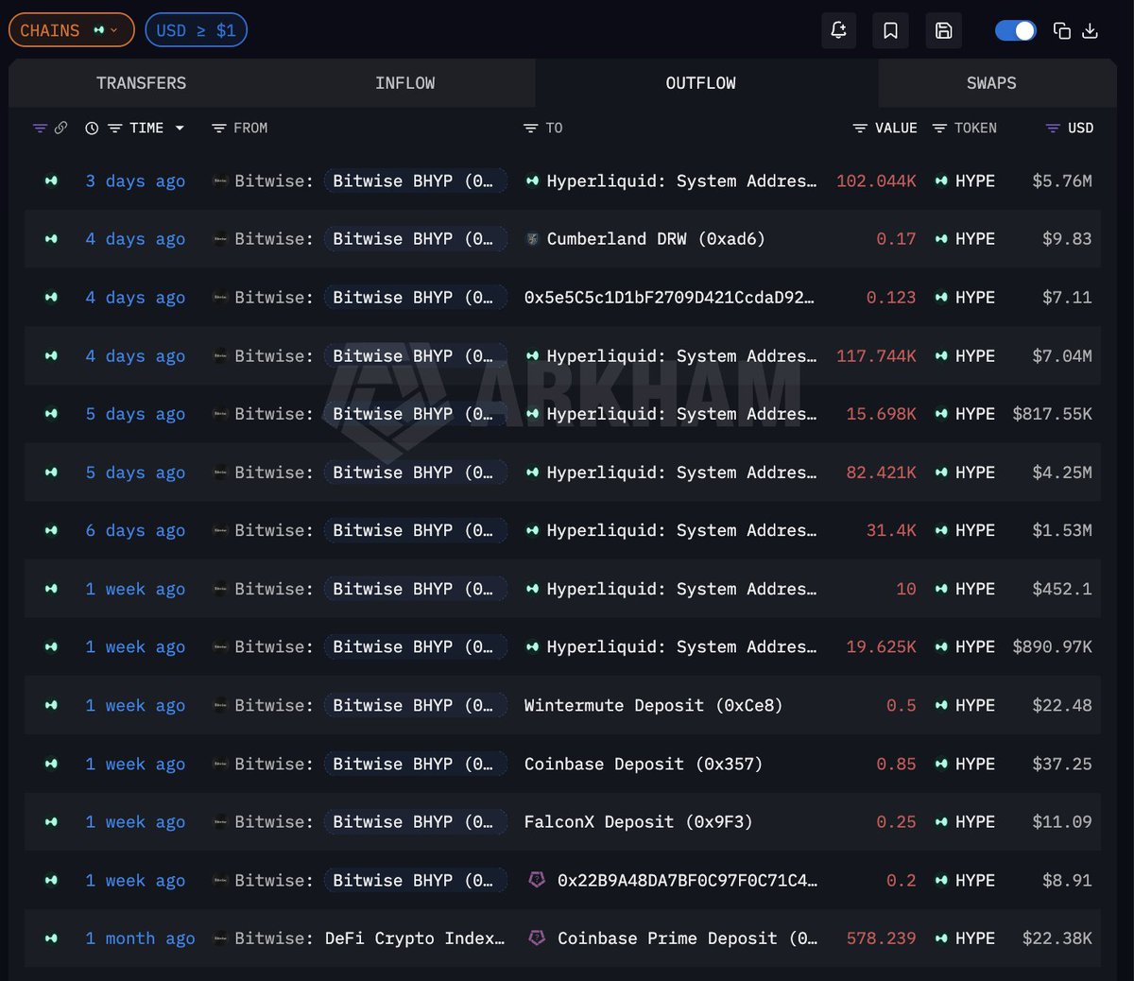Click the chain filter icon in header

(x=40, y=128)
